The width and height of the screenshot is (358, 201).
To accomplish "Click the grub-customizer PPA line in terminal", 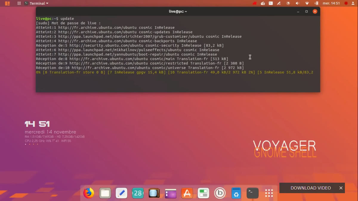I will pyautogui.click(x=139, y=36).
